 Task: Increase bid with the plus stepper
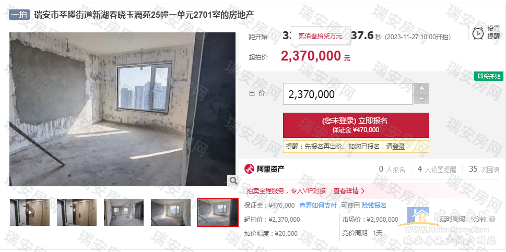point(421,88)
